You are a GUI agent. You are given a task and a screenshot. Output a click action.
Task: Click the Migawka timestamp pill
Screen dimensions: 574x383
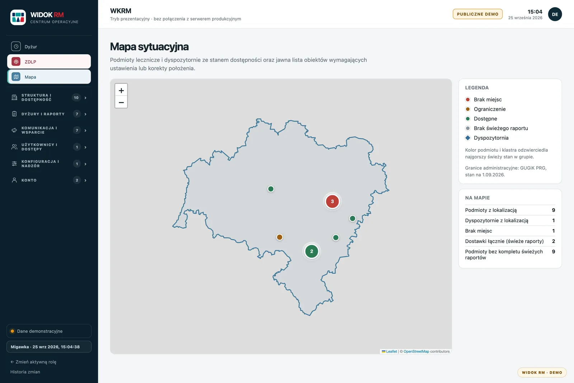pos(49,347)
